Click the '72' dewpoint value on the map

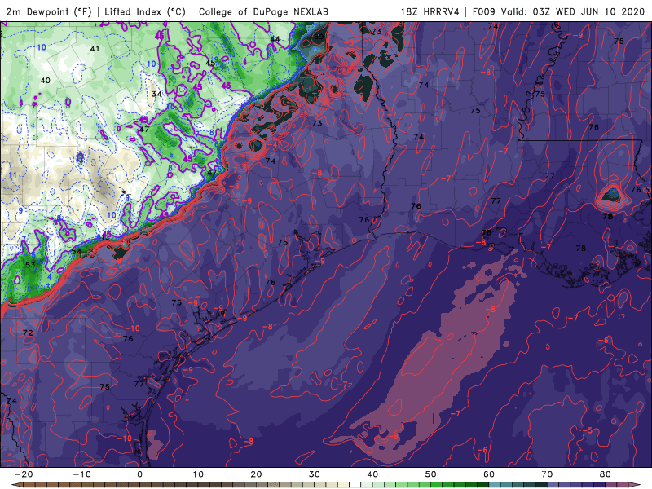(x=28, y=333)
